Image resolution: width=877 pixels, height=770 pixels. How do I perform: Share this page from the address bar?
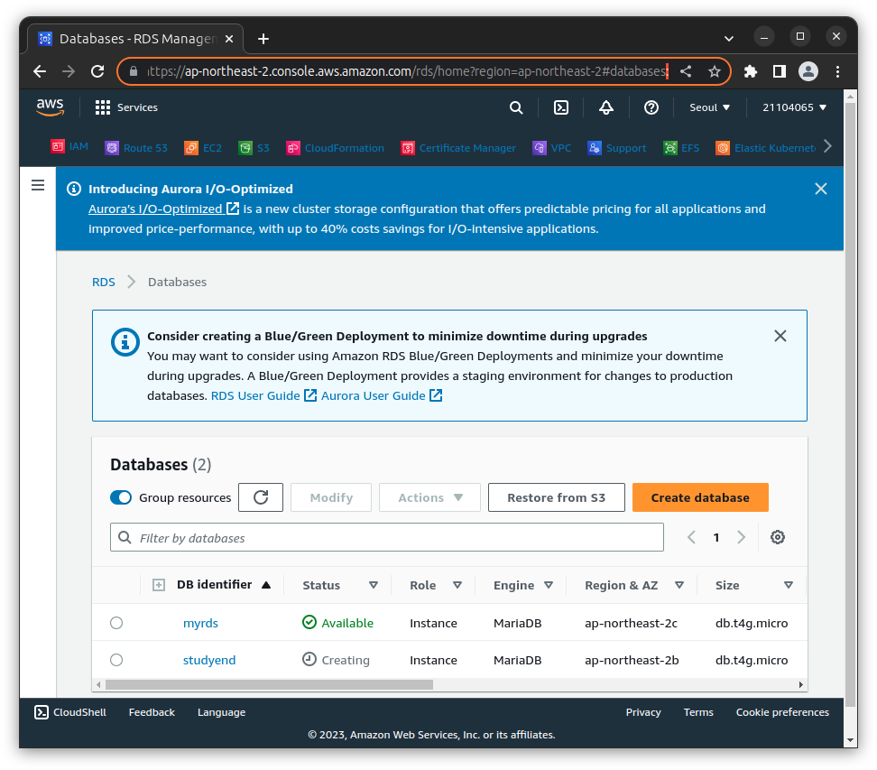[686, 71]
